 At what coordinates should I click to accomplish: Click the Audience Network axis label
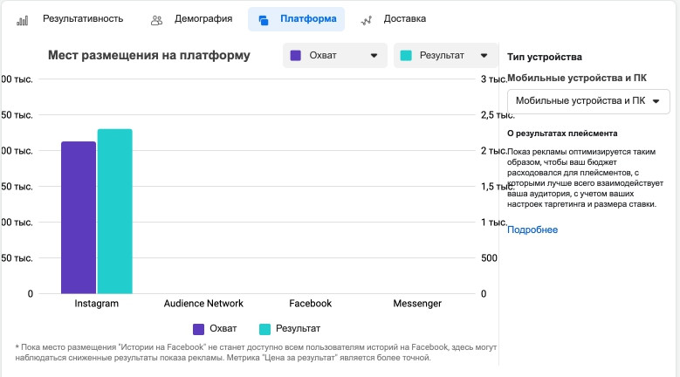pyautogui.click(x=203, y=304)
